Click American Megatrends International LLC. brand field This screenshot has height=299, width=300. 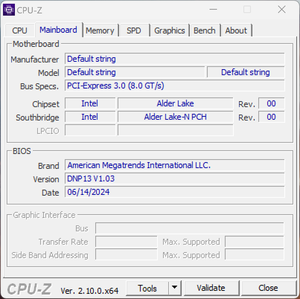pyautogui.click(x=175, y=165)
